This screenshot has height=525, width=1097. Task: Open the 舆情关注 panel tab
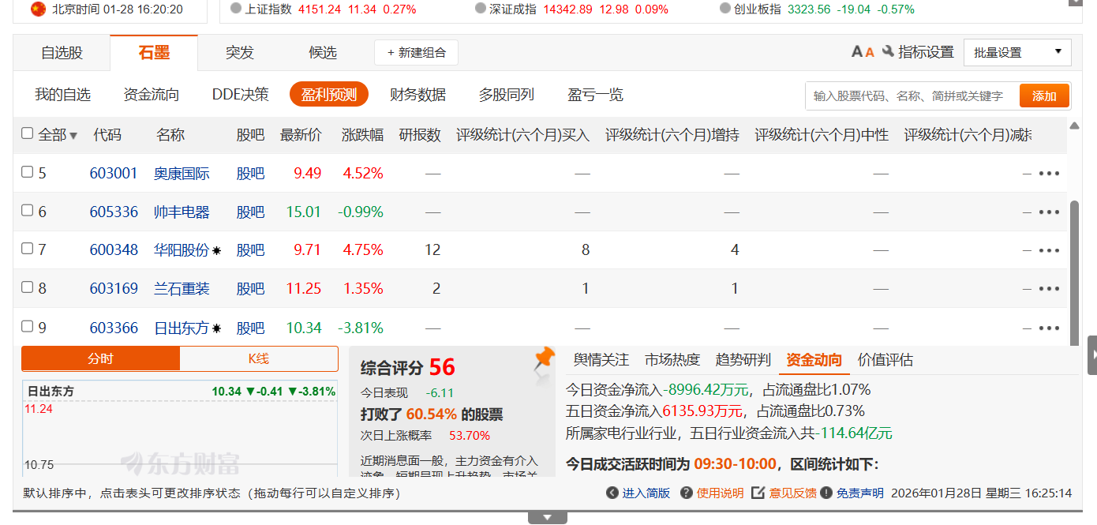coord(601,360)
